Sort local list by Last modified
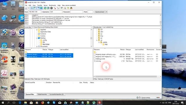This screenshot has width=186, height=105. 64,50
